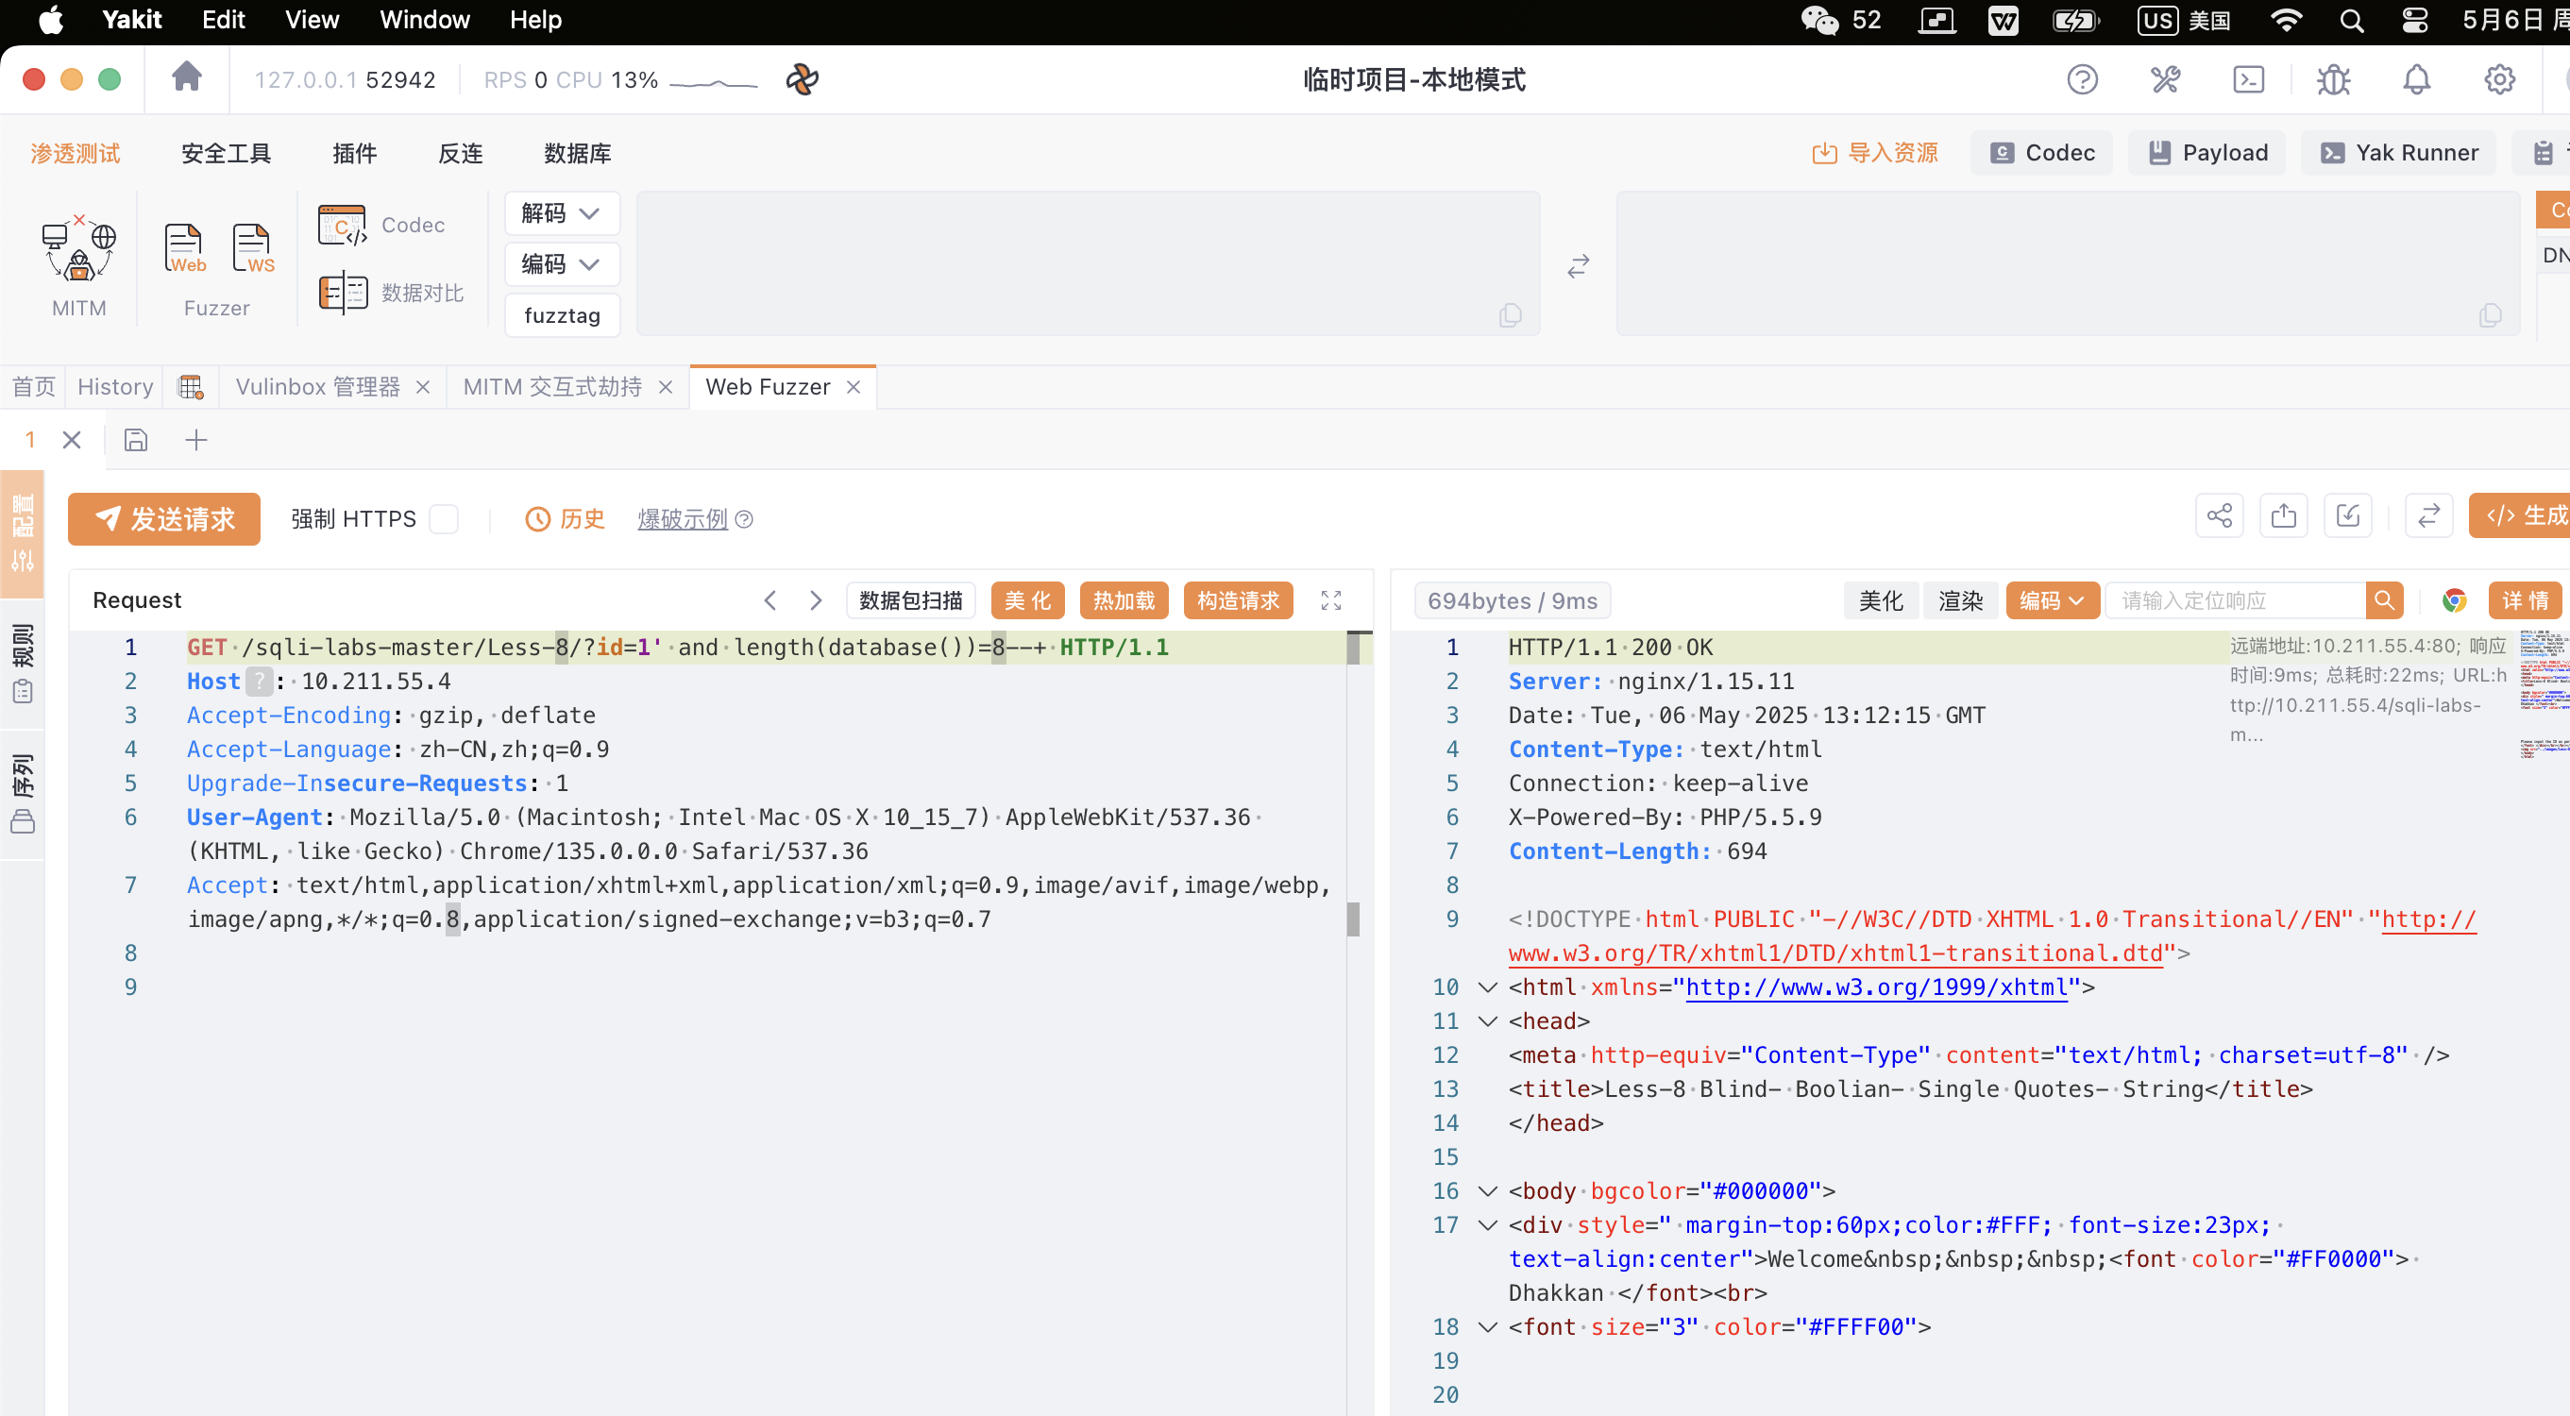The width and height of the screenshot is (2570, 1416).
Task: Open the response 编码 dropdown
Action: (2052, 600)
